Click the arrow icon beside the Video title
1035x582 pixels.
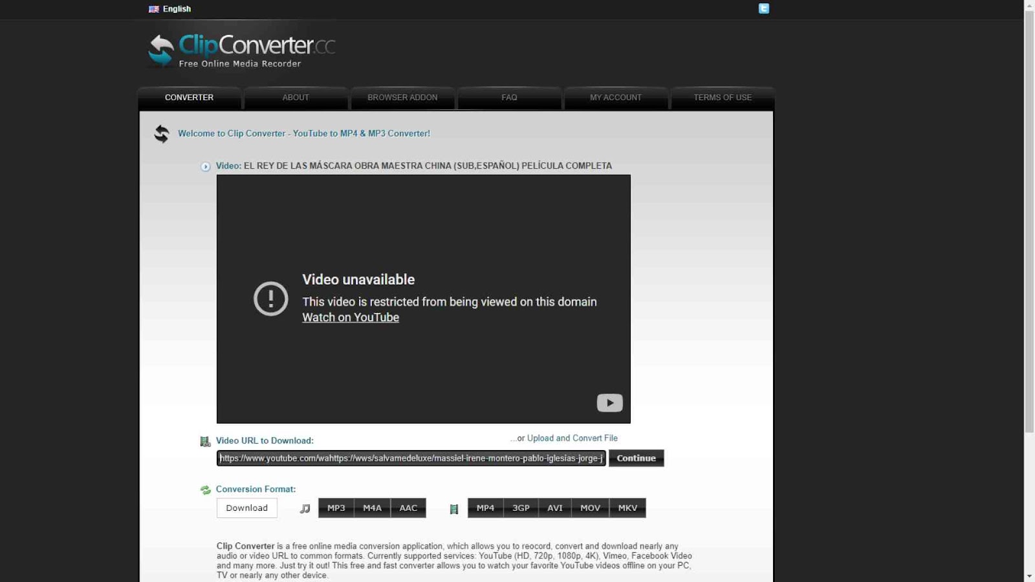(206, 166)
